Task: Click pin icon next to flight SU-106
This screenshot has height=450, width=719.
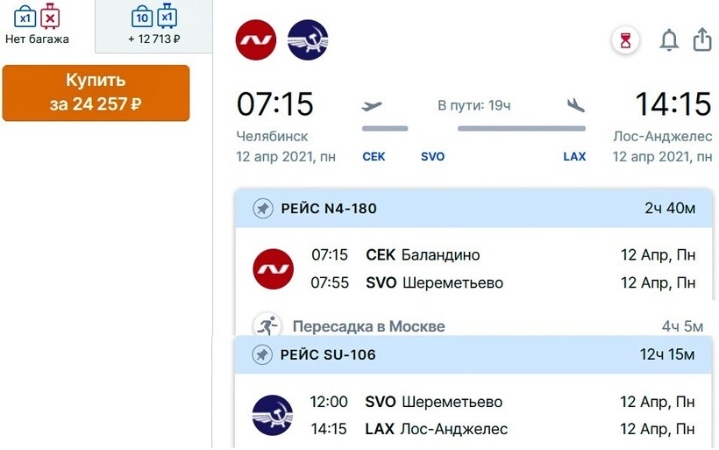Action: tap(262, 354)
